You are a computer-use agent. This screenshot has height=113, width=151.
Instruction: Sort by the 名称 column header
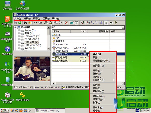point(62,31)
